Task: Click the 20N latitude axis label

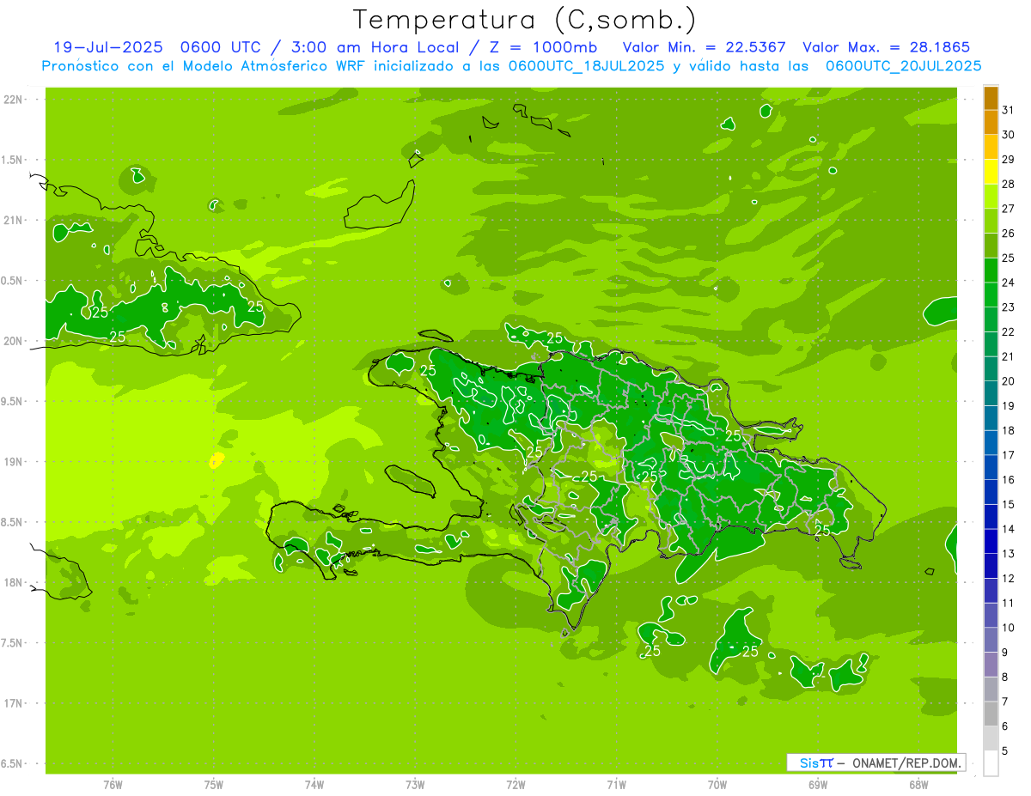Action: coord(12,341)
